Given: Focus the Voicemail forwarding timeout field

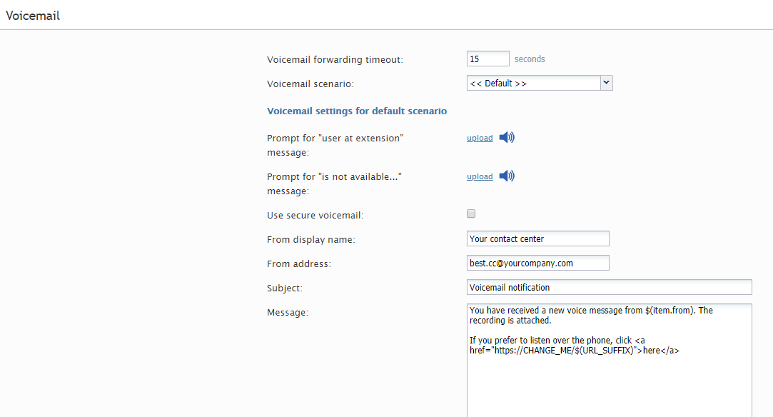Looking at the screenshot, I should click(x=488, y=59).
